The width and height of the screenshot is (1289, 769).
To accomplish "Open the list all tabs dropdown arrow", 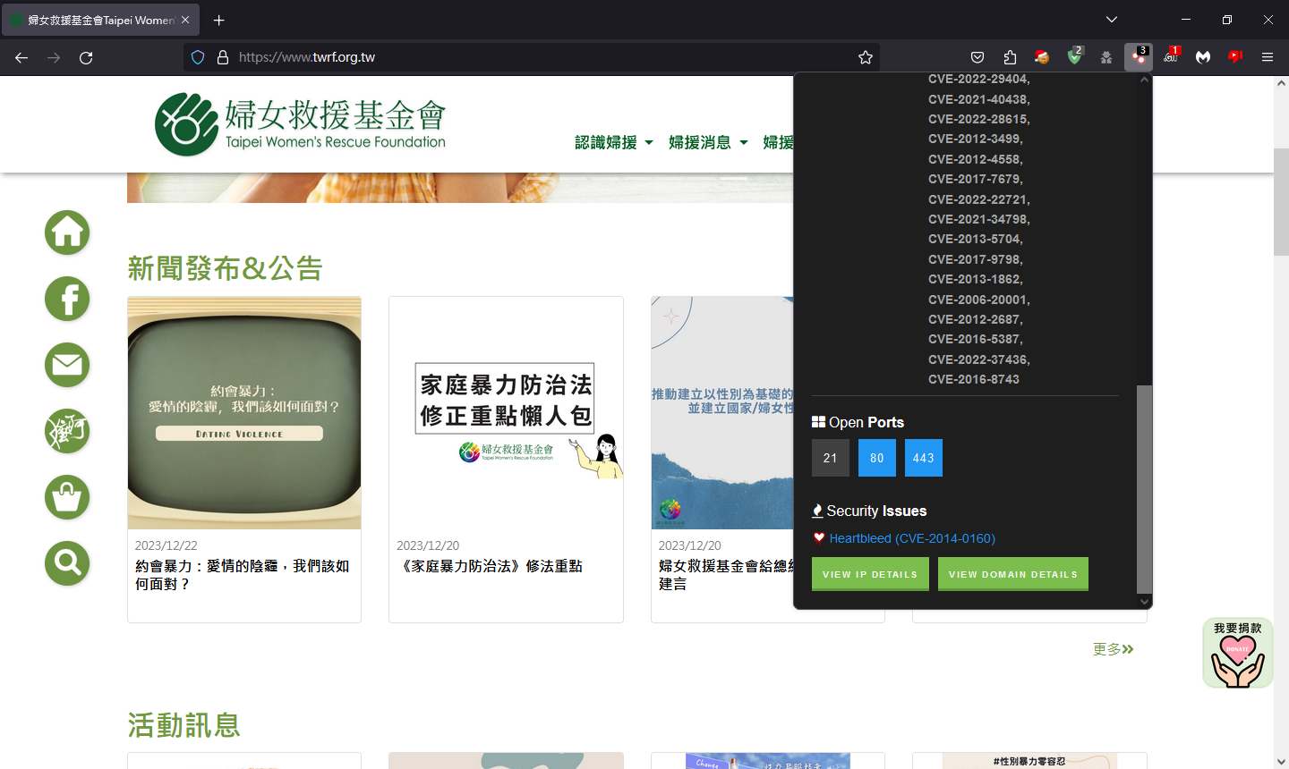I will (x=1112, y=20).
